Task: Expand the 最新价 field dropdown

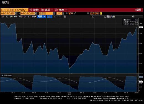Action: [x=54, y=13]
